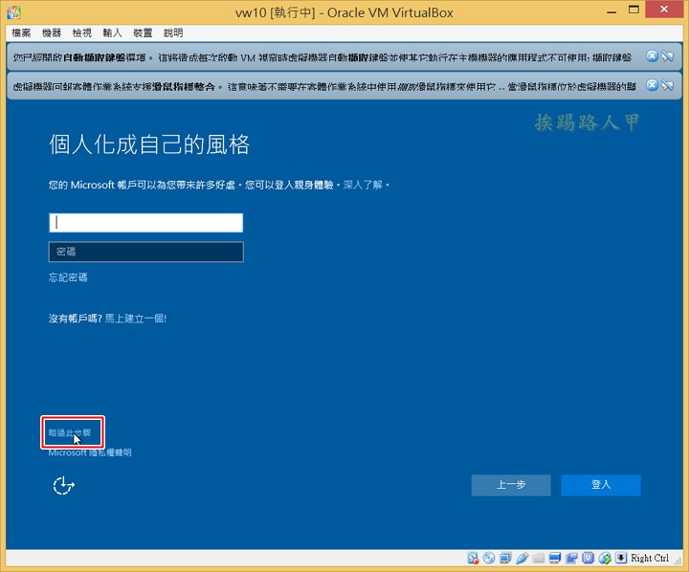Click the VirtualBox window title icon
The image size is (689, 572).
point(13,11)
